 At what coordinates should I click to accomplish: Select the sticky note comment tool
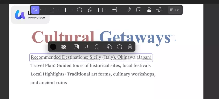pos(79,10)
